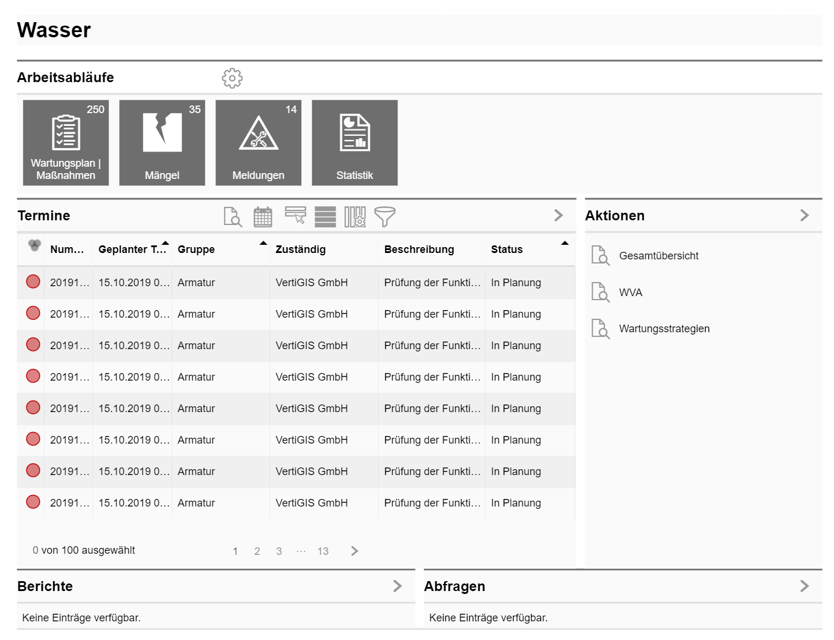Viewport: 834px width, 640px height.
Task: Click pagination ellipsis for more pages
Action: 301,551
